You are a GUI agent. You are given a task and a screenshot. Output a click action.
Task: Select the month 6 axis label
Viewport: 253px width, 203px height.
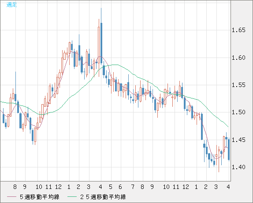120,187
